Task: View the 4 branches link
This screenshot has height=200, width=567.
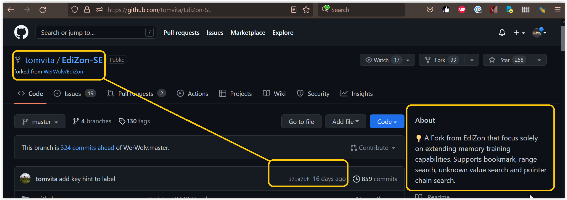Action: click(x=92, y=121)
